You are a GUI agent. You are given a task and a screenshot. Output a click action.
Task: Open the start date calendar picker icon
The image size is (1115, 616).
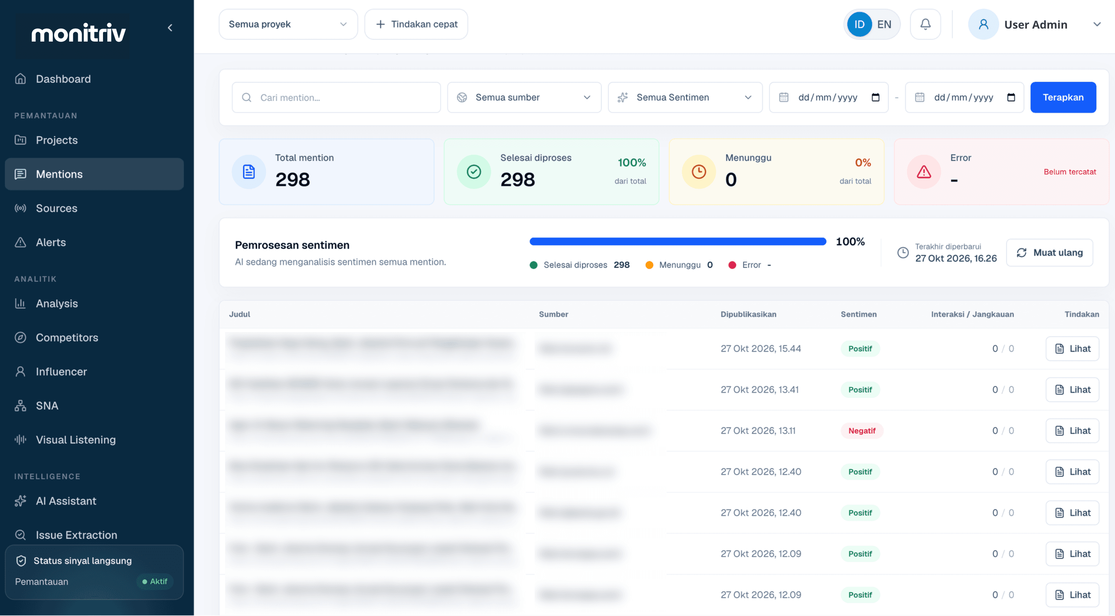(x=875, y=97)
